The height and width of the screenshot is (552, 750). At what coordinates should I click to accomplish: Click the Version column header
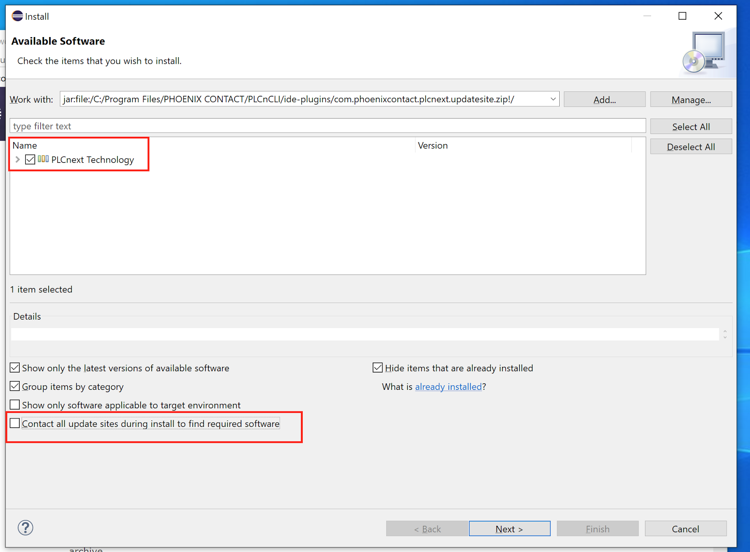(x=524, y=145)
